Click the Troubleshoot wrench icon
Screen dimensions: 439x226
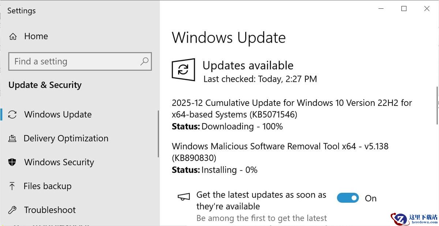coord(12,210)
